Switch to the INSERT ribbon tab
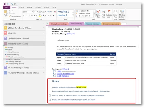This screenshot has height=109, width=146. pyautogui.click(x=22, y=7)
